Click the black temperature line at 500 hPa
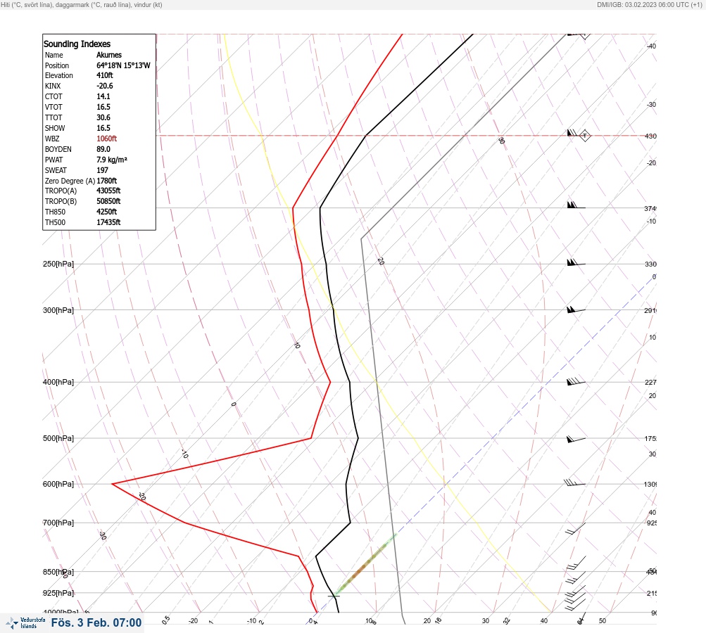Viewport: 706px width, 633px height. click(x=358, y=438)
